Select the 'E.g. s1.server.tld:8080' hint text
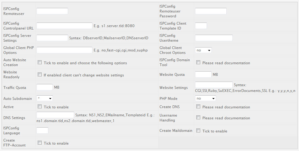The height and width of the screenshot is (151, 299). coord(114,26)
